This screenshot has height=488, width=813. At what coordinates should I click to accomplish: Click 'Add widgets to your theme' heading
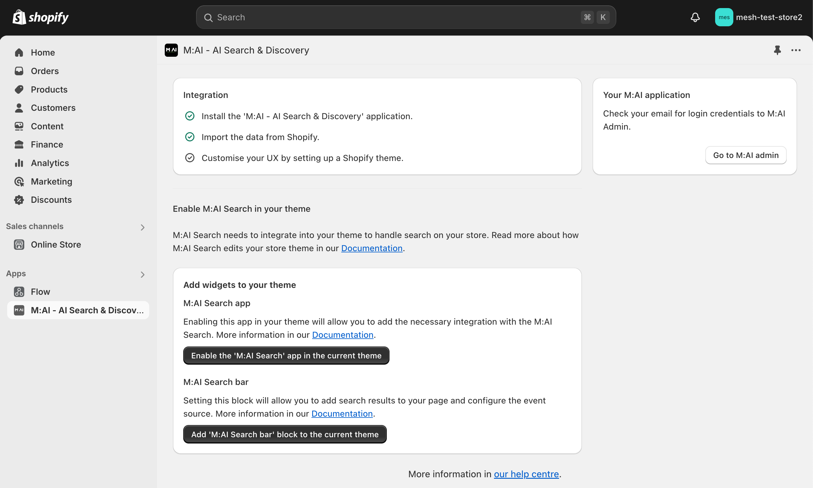tap(240, 285)
